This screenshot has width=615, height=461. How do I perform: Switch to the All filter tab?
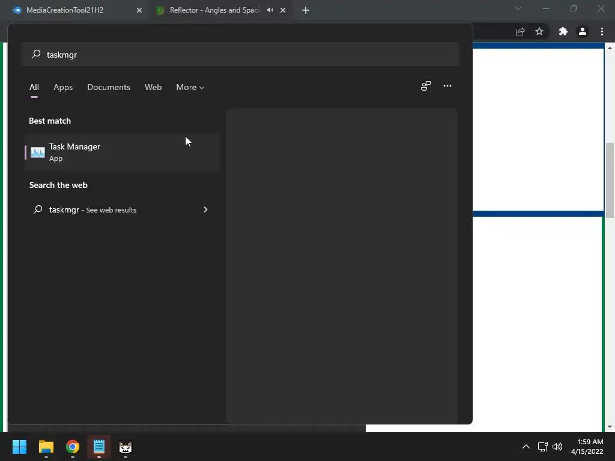(x=34, y=88)
